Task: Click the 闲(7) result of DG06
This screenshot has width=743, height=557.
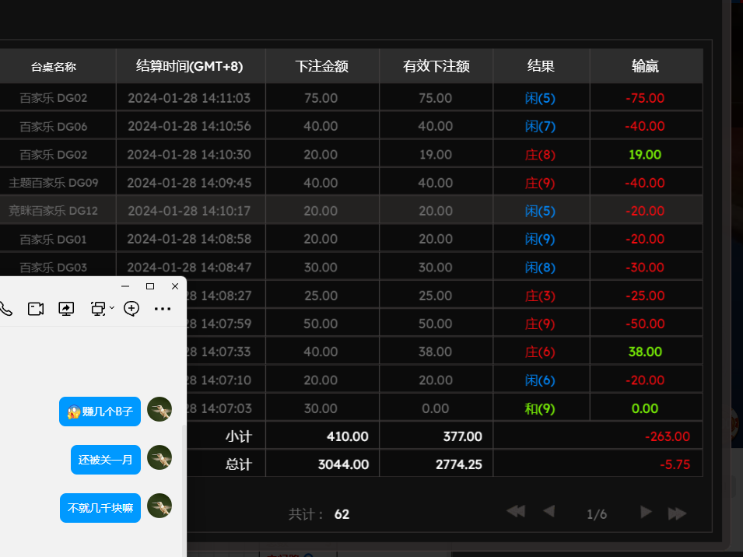Action: click(x=540, y=126)
